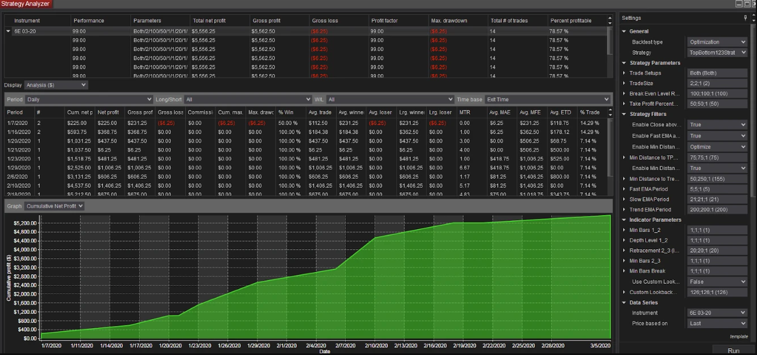Expand the Fast EMA Period parameter
The height and width of the screenshot is (355, 757).
coord(625,189)
